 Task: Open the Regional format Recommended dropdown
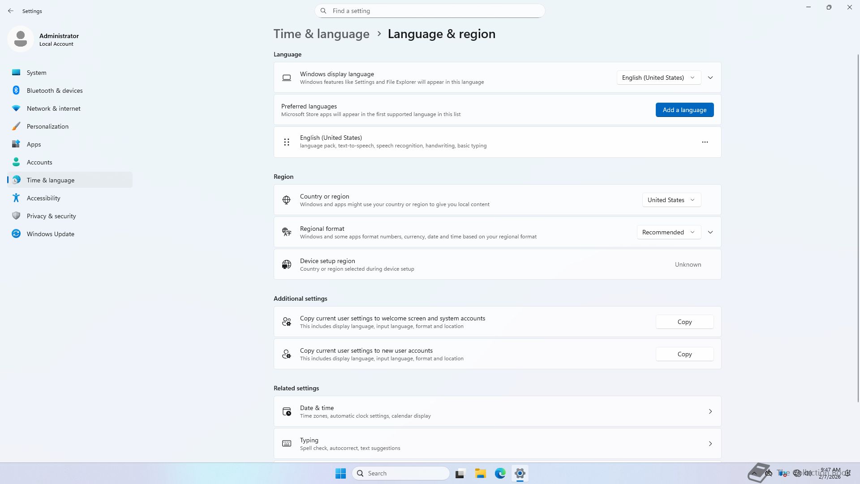[668, 232]
